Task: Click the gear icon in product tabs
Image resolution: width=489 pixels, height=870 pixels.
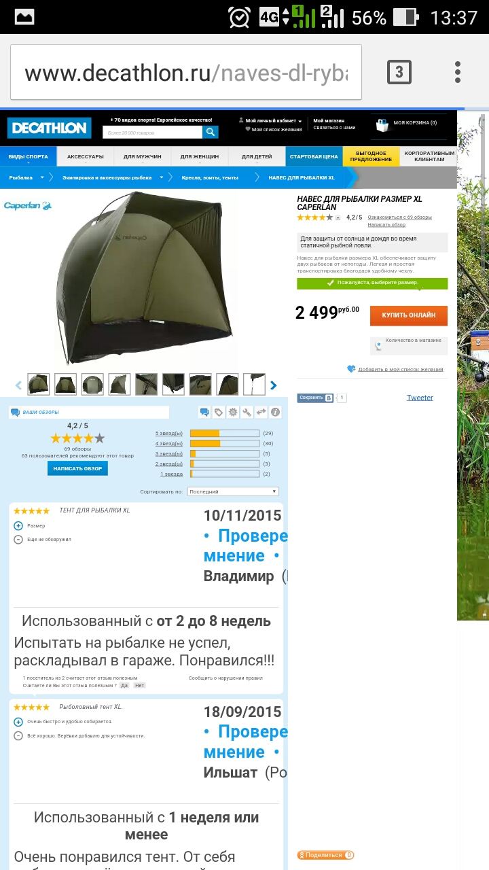Action: [x=233, y=412]
